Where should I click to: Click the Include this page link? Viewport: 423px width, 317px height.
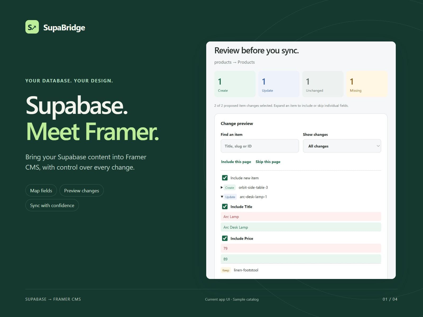click(236, 162)
